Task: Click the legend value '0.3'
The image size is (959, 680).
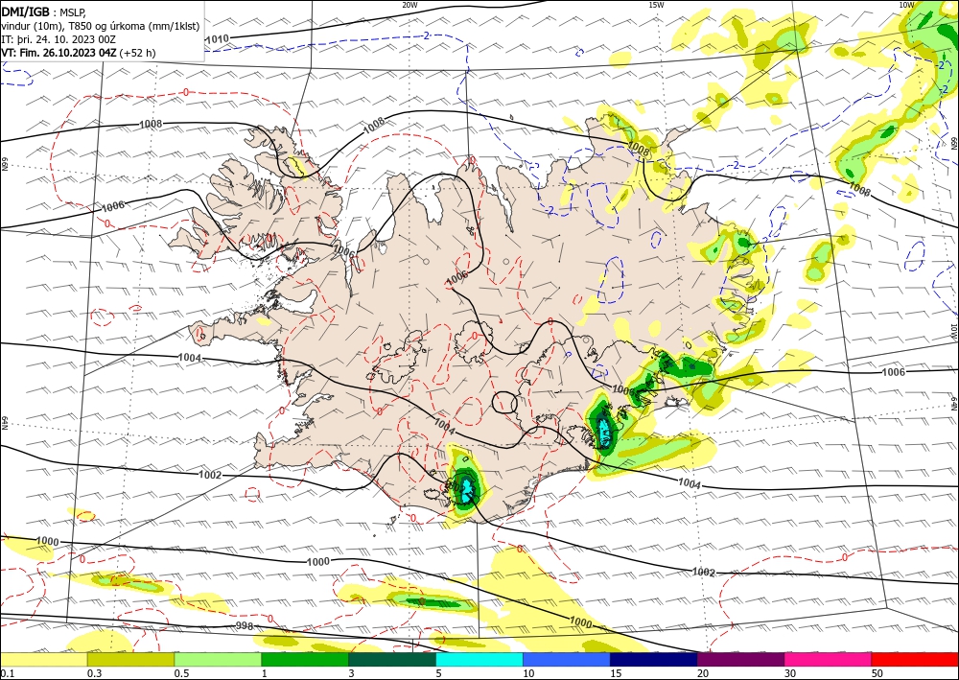Action: pos(94,673)
